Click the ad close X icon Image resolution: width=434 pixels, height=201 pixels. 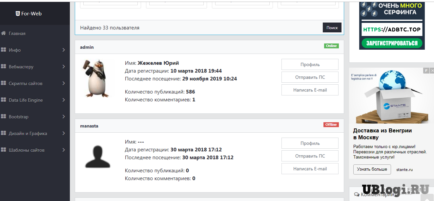(431, 71)
